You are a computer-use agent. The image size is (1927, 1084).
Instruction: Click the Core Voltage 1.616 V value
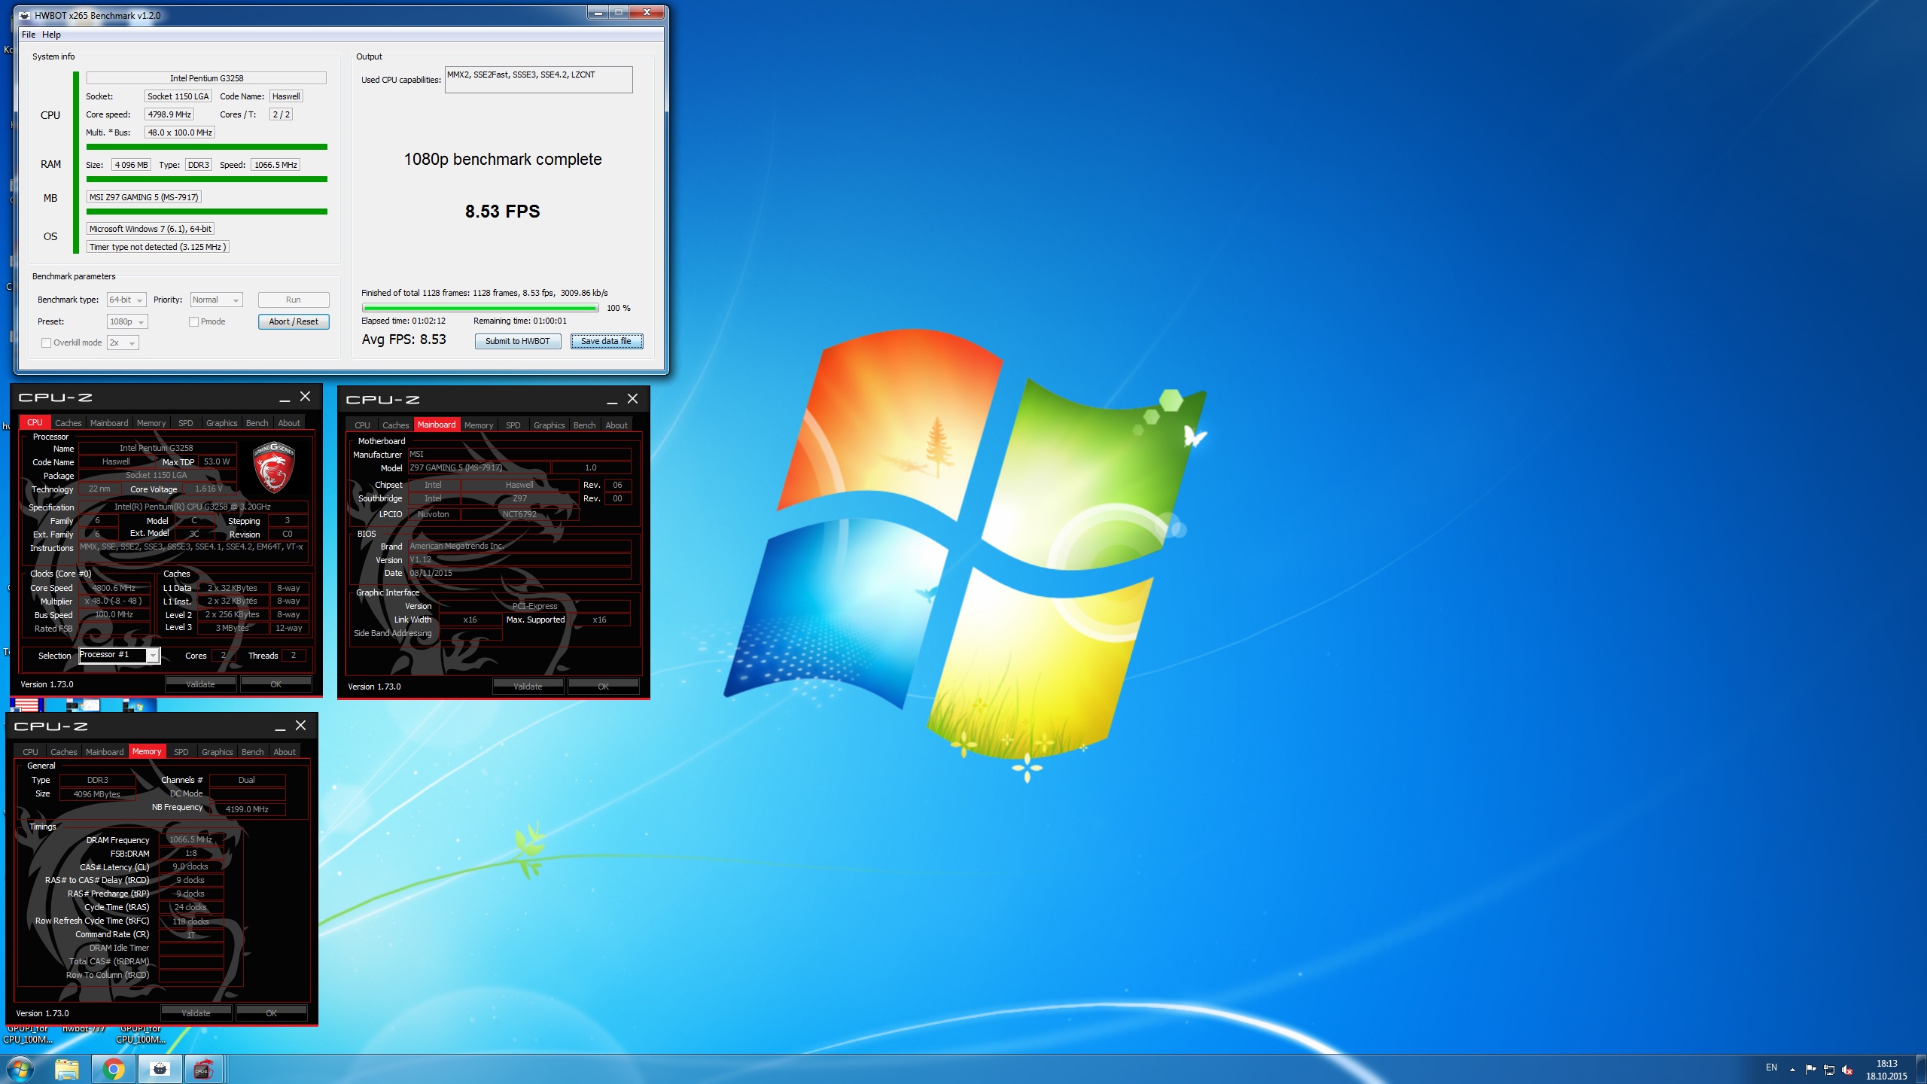click(x=209, y=489)
